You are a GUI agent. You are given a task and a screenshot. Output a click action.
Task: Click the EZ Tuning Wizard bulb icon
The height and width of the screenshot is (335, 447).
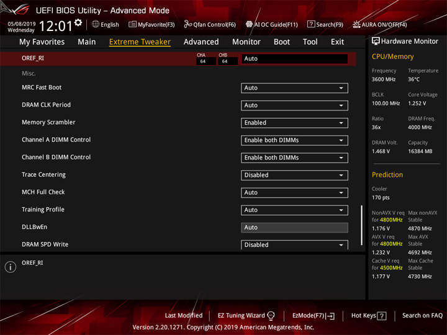click(271, 316)
